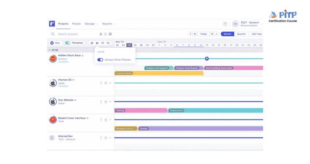
Task: Select the Research phase bar
Action: pyautogui.click(x=126, y=129)
